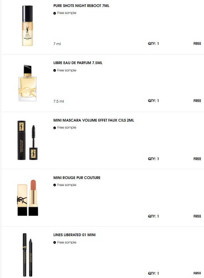
Task: Click the QTY: 1 label for Pure Shots
Action: pyautogui.click(x=153, y=44)
